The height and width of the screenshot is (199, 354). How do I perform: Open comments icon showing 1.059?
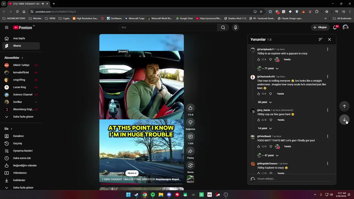190,137
